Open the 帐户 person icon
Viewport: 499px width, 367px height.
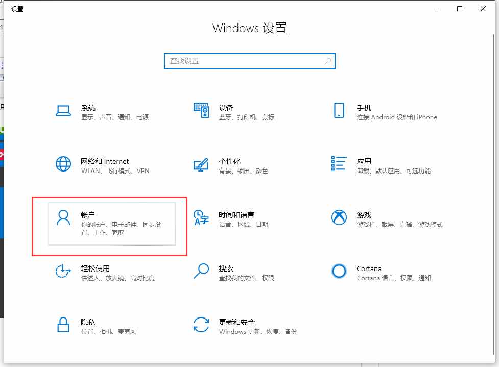(x=63, y=217)
